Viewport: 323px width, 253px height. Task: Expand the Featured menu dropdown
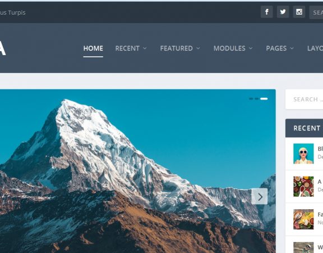tap(180, 48)
